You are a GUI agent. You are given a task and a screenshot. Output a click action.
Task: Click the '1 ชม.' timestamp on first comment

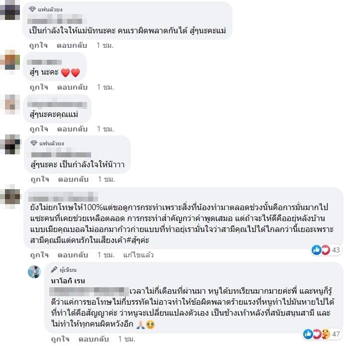105,45
